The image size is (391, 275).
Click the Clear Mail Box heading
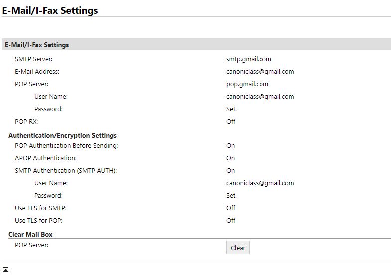point(30,234)
